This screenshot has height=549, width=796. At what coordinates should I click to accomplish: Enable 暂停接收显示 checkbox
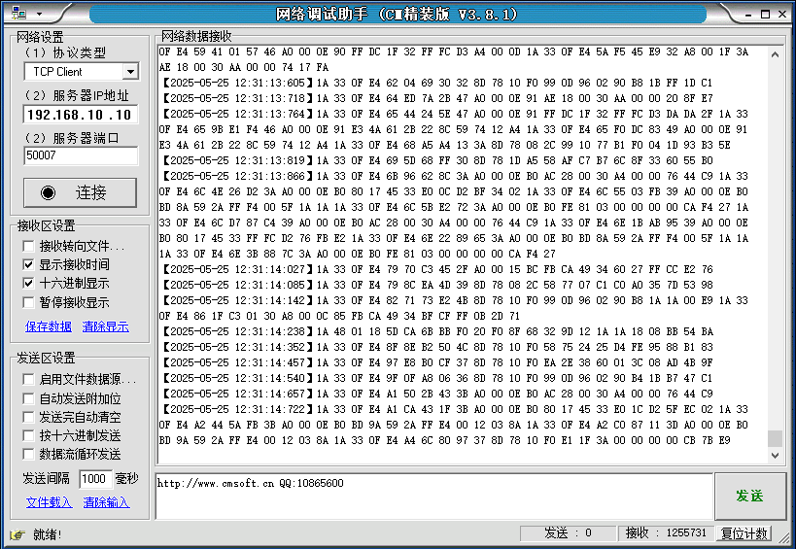coord(28,302)
